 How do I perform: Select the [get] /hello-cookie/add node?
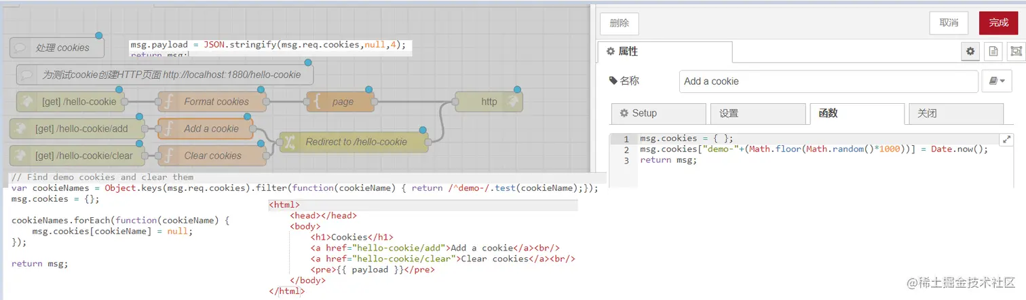[x=78, y=128]
